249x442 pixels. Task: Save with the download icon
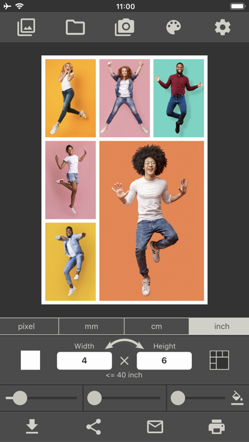click(x=32, y=427)
